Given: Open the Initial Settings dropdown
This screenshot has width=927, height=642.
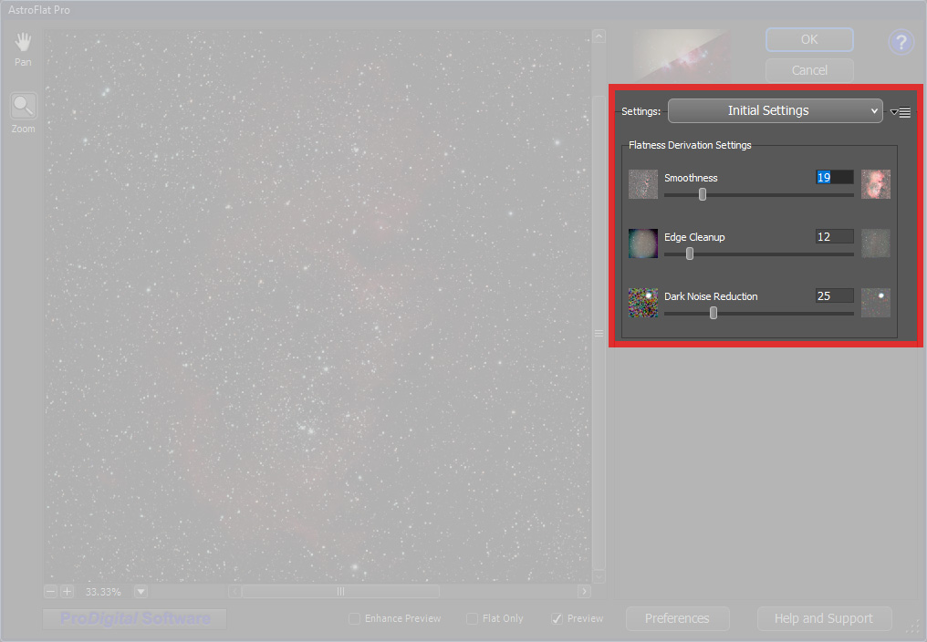Looking at the screenshot, I should coord(775,110).
